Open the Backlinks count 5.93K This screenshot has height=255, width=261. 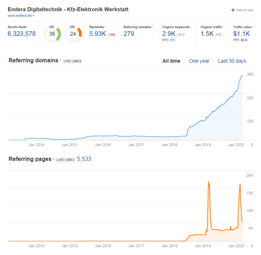97,34
